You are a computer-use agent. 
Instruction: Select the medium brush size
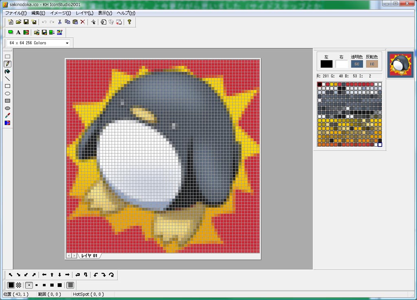(44, 285)
